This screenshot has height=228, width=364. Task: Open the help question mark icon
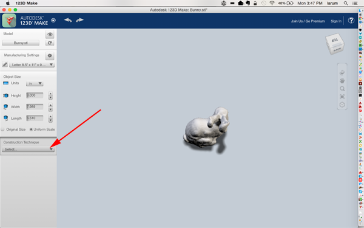(351, 21)
